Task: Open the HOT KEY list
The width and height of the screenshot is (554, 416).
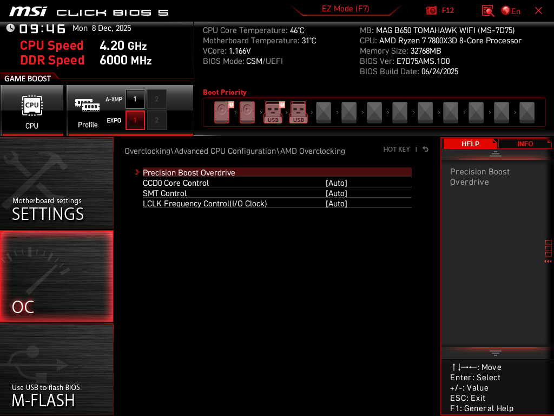Action: 397,149
